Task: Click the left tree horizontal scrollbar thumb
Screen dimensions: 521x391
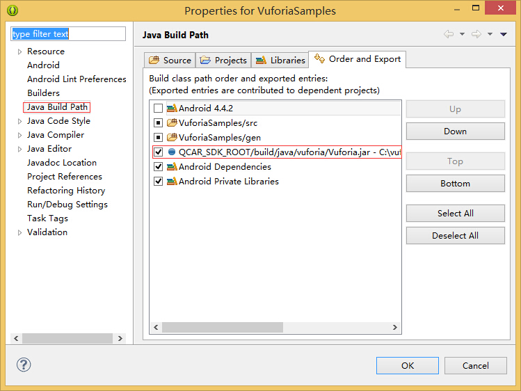Action: click(67, 339)
